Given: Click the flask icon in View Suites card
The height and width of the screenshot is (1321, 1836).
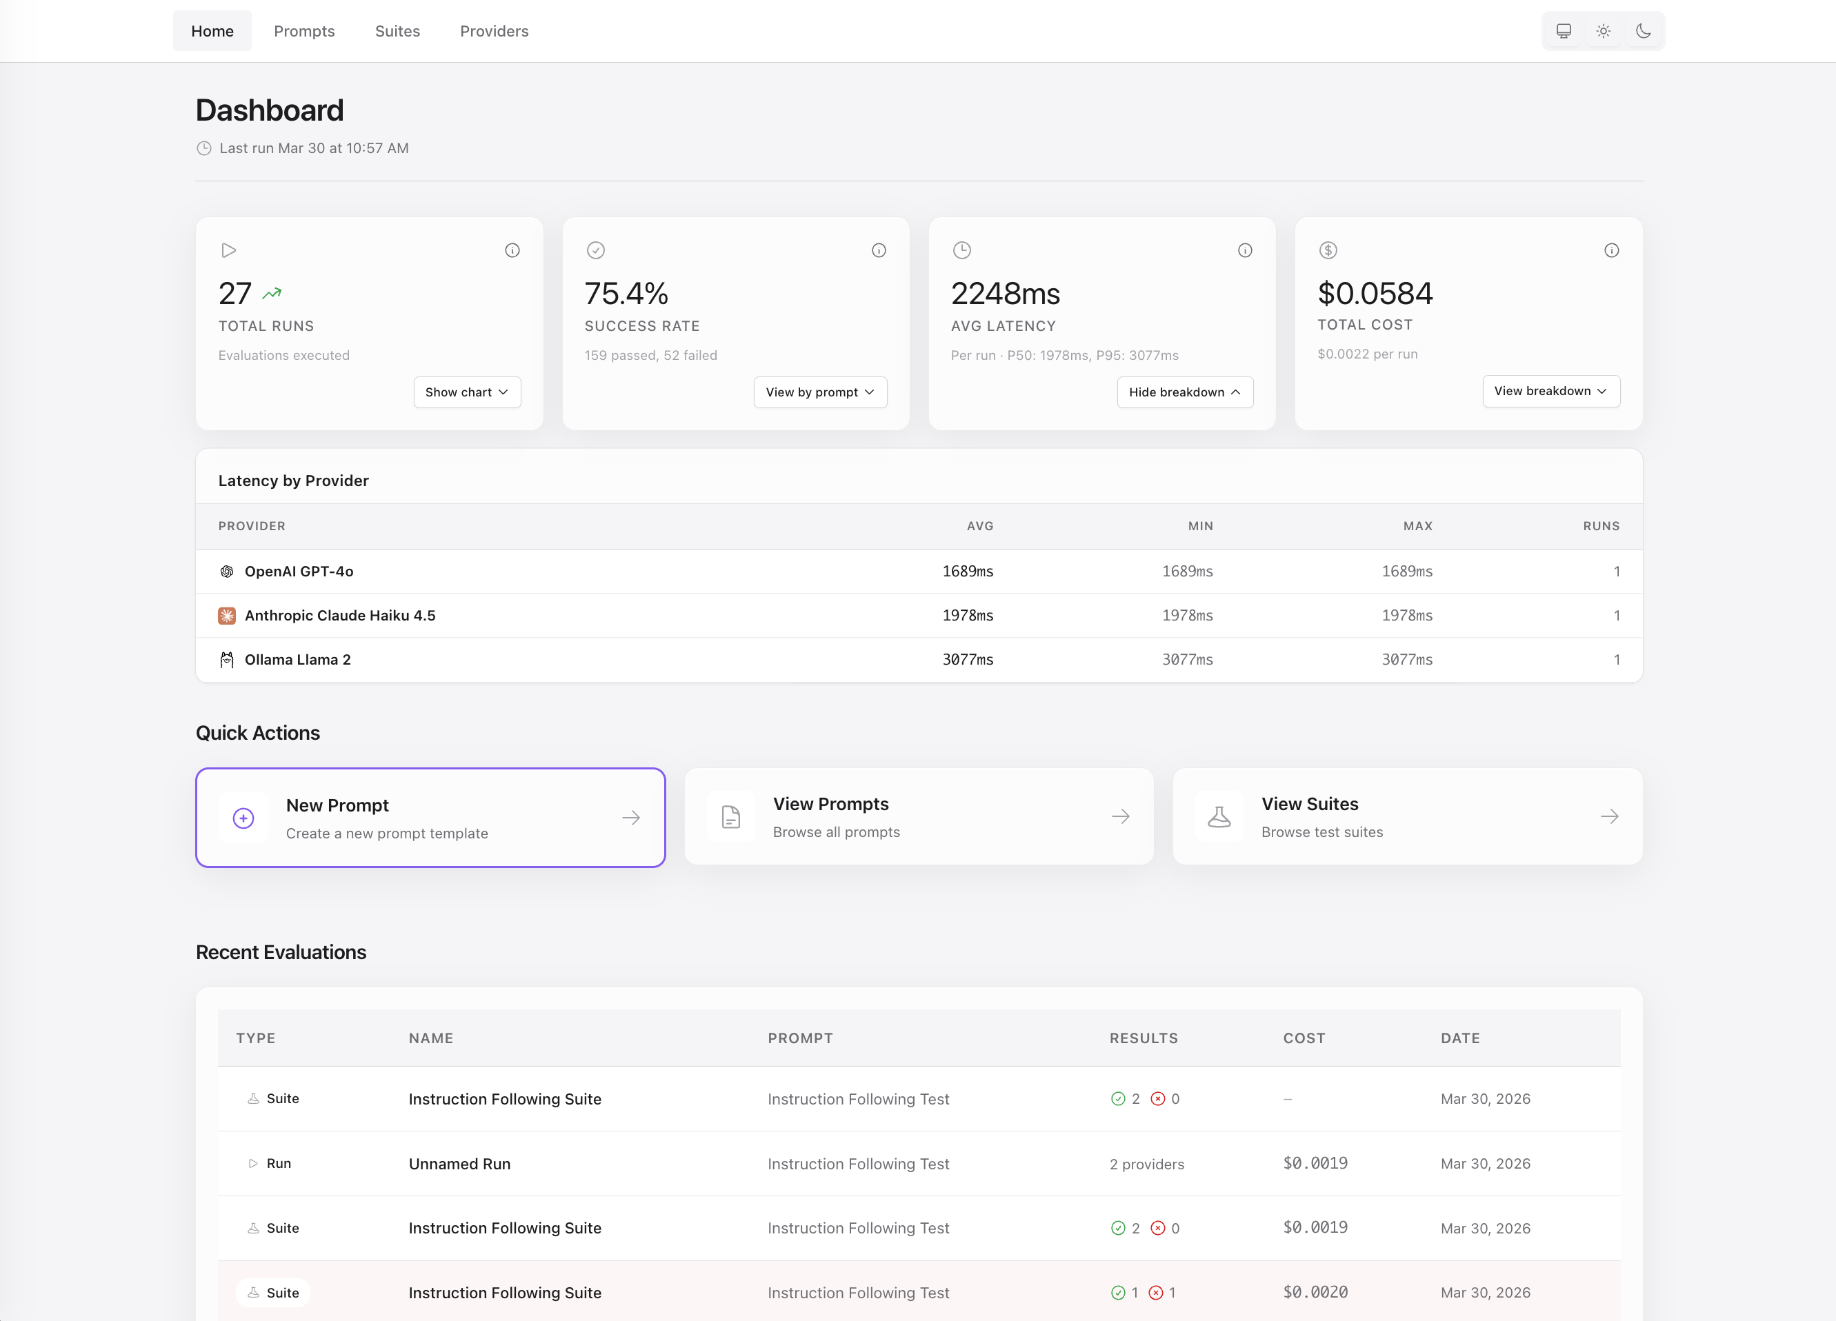Looking at the screenshot, I should [x=1219, y=817].
